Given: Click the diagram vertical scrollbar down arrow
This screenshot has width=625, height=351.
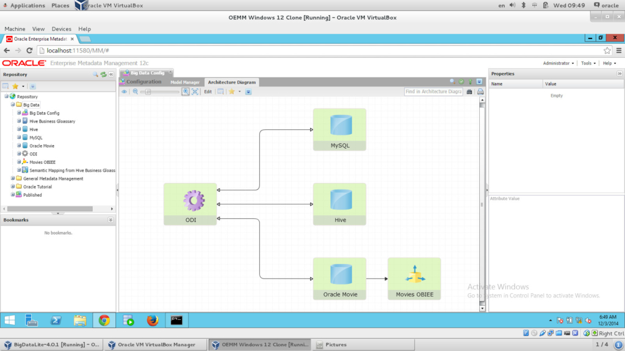Looking at the screenshot, I should click(482, 308).
